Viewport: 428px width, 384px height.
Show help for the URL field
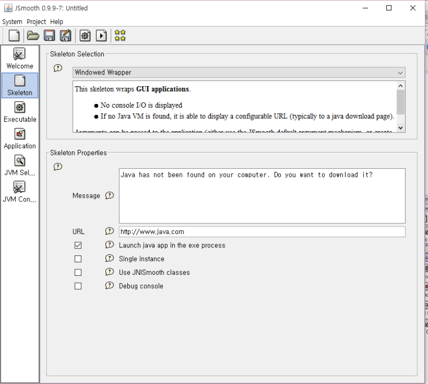pyautogui.click(x=110, y=231)
